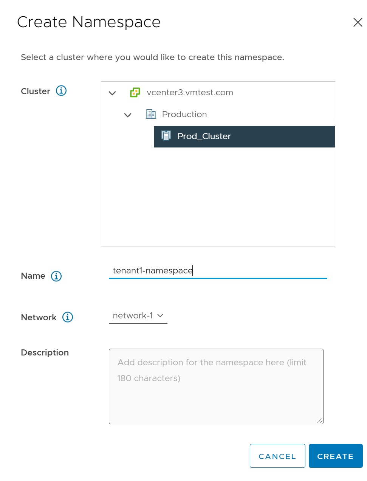Close the Create Namespace dialog
367x481 pixels.
pyautogui.click(x=358, y=22)
